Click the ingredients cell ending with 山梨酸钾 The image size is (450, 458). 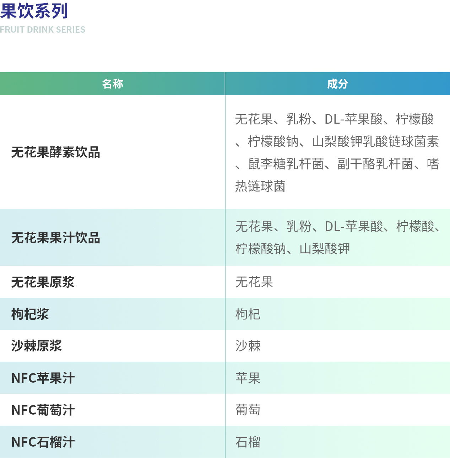point(337,237)
